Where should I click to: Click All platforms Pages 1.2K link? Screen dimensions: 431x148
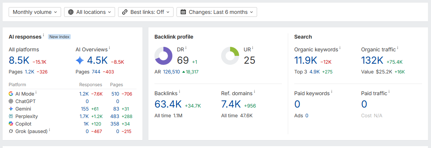click(x=30, y=72)
